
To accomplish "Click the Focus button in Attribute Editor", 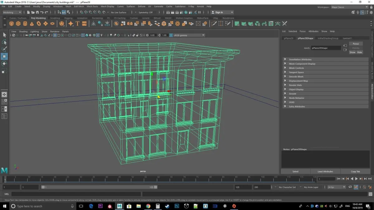I will coord(356,44).
